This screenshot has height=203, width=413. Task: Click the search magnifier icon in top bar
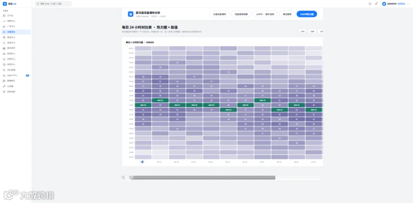click(38, 4)
